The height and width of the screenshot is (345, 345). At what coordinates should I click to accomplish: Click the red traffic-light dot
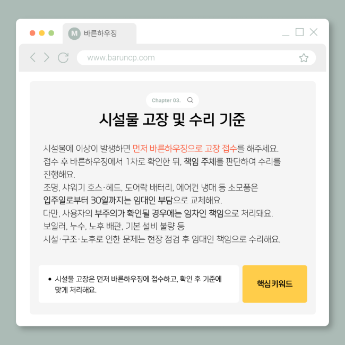(32, 33)
